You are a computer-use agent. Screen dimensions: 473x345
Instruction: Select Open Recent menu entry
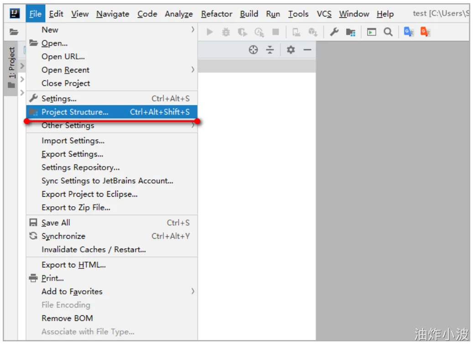coord(112,70)
